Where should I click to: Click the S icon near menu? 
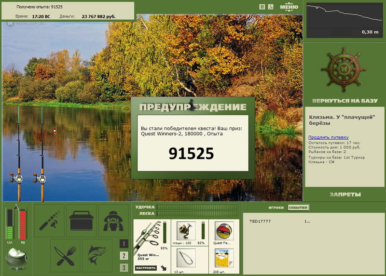click(x=271, y=7)
